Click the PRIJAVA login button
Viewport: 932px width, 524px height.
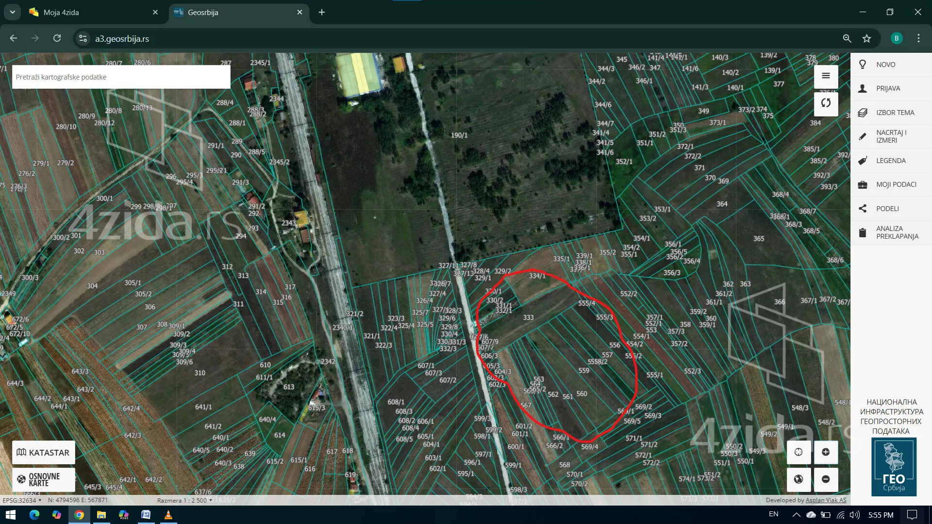point(888,88)
